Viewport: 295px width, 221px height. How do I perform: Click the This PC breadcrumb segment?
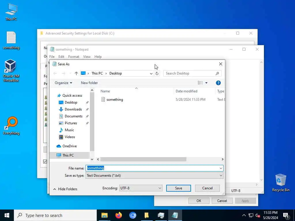[97, 73]
